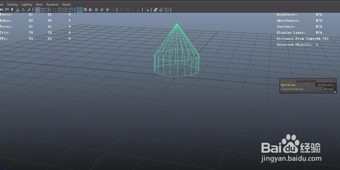Enable use all lights icon
Image resolution: width=340 pixels, height=170 pixels.
coord(107,10)
